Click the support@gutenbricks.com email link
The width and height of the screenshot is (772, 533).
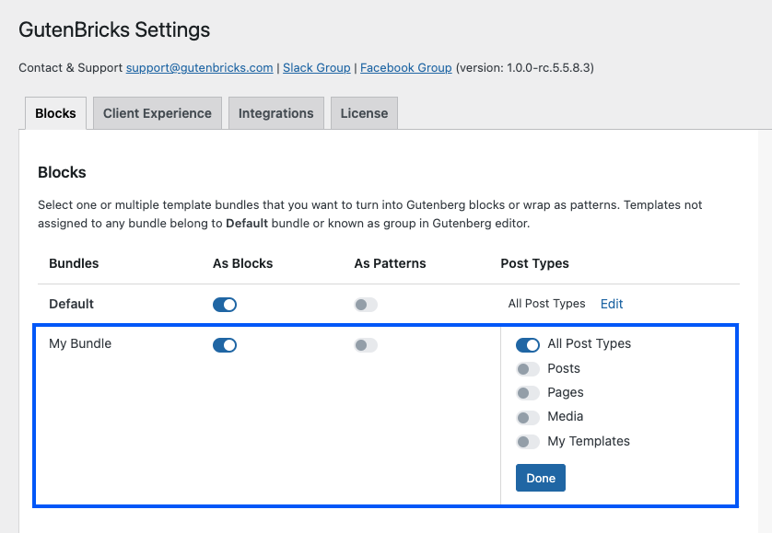[x=199, y=68]
